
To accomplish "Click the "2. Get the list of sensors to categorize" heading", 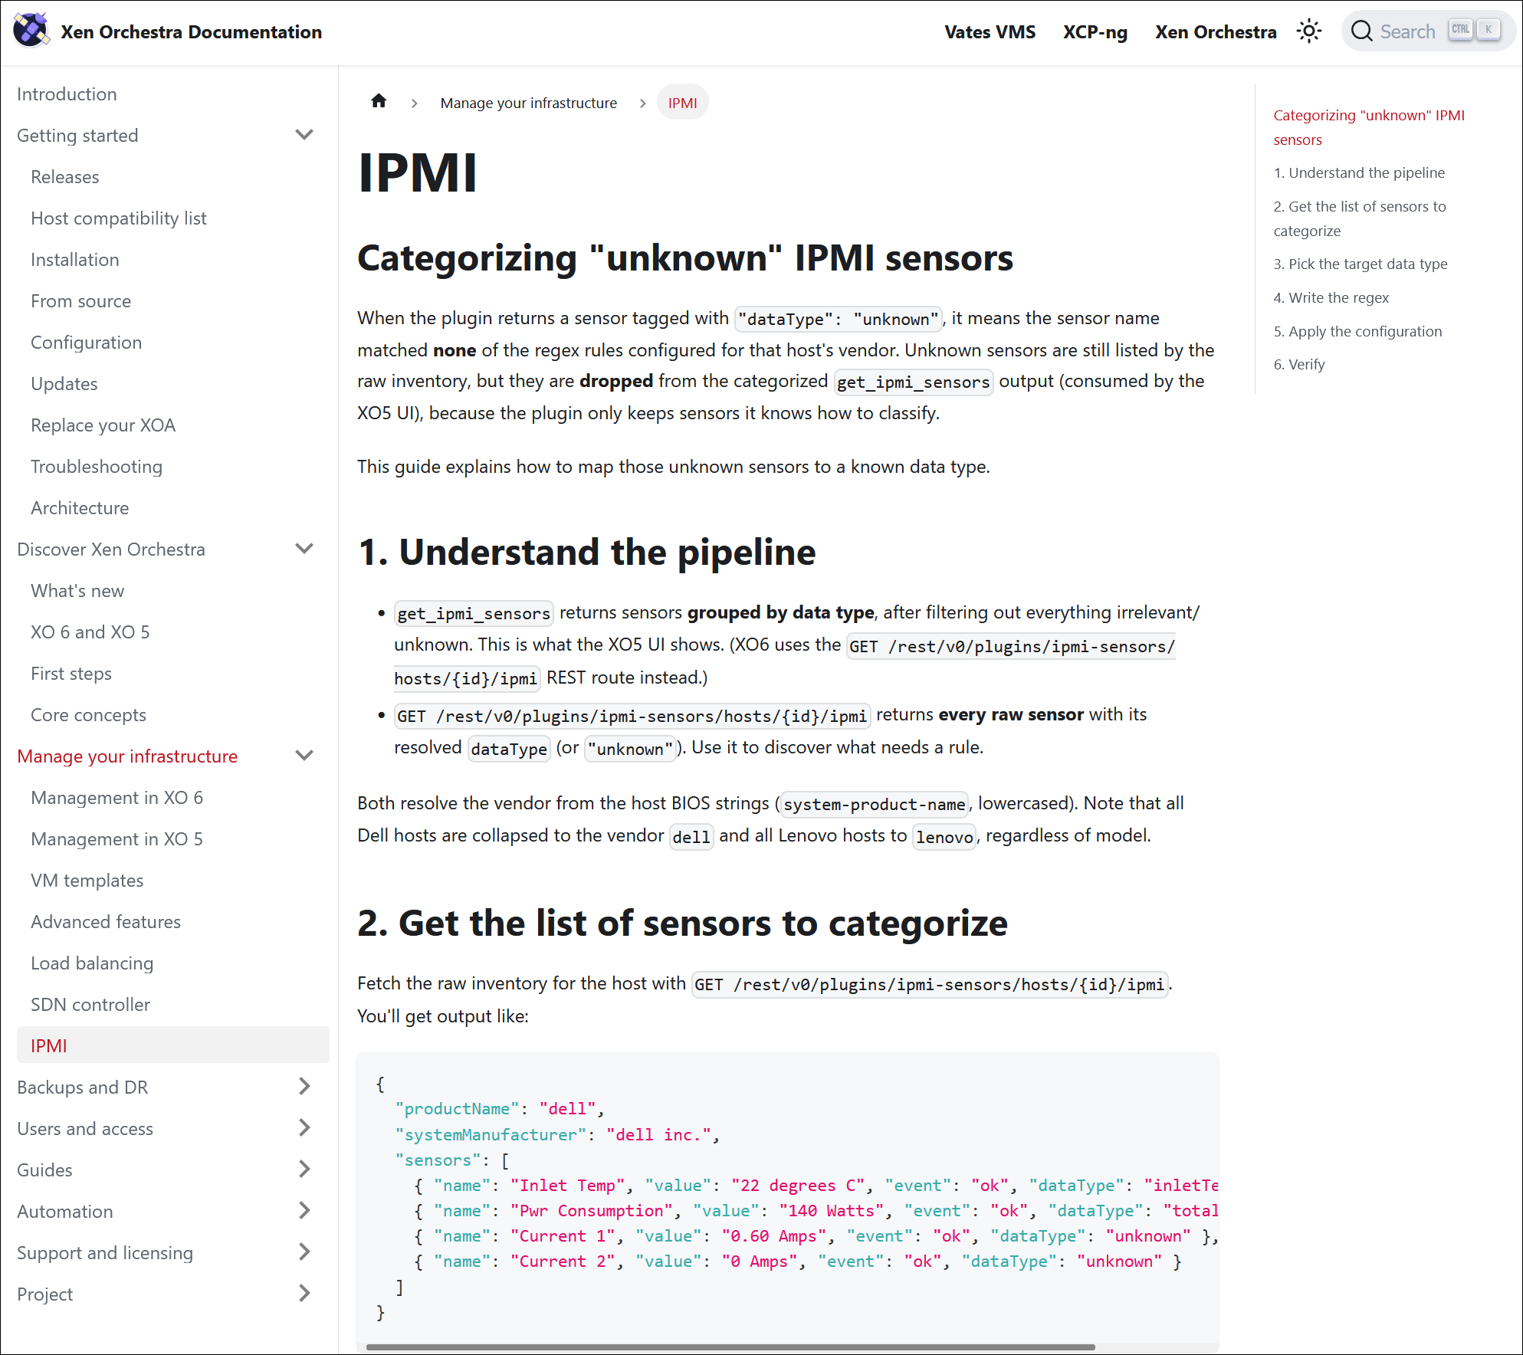I will (x=682, y=923).
